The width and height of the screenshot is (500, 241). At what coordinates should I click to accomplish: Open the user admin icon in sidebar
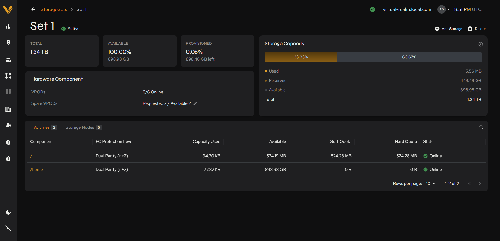[8, 125]
